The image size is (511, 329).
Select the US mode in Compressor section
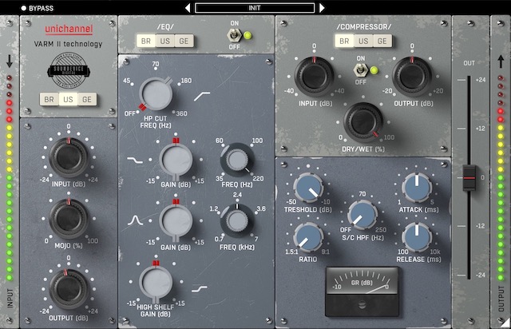coord(363,41)
